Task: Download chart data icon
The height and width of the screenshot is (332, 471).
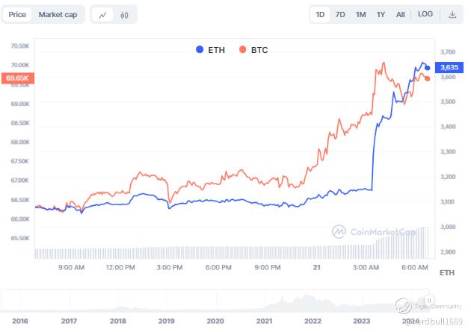Action: tap(452, 14)
